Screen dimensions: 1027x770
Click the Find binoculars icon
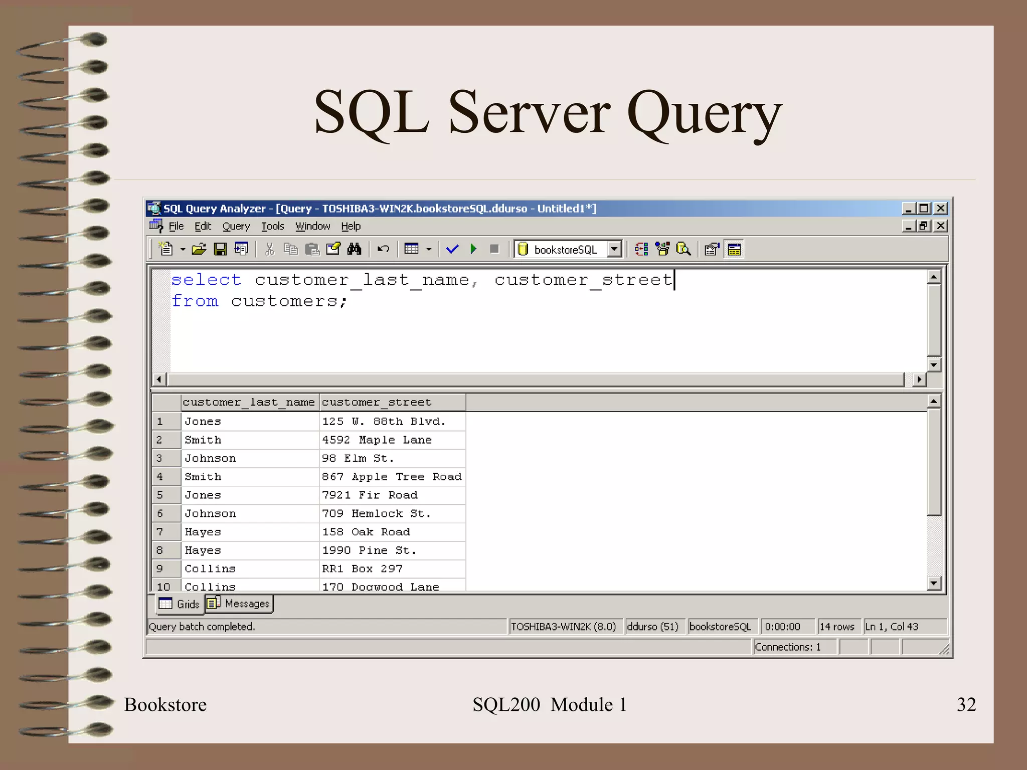355,249
